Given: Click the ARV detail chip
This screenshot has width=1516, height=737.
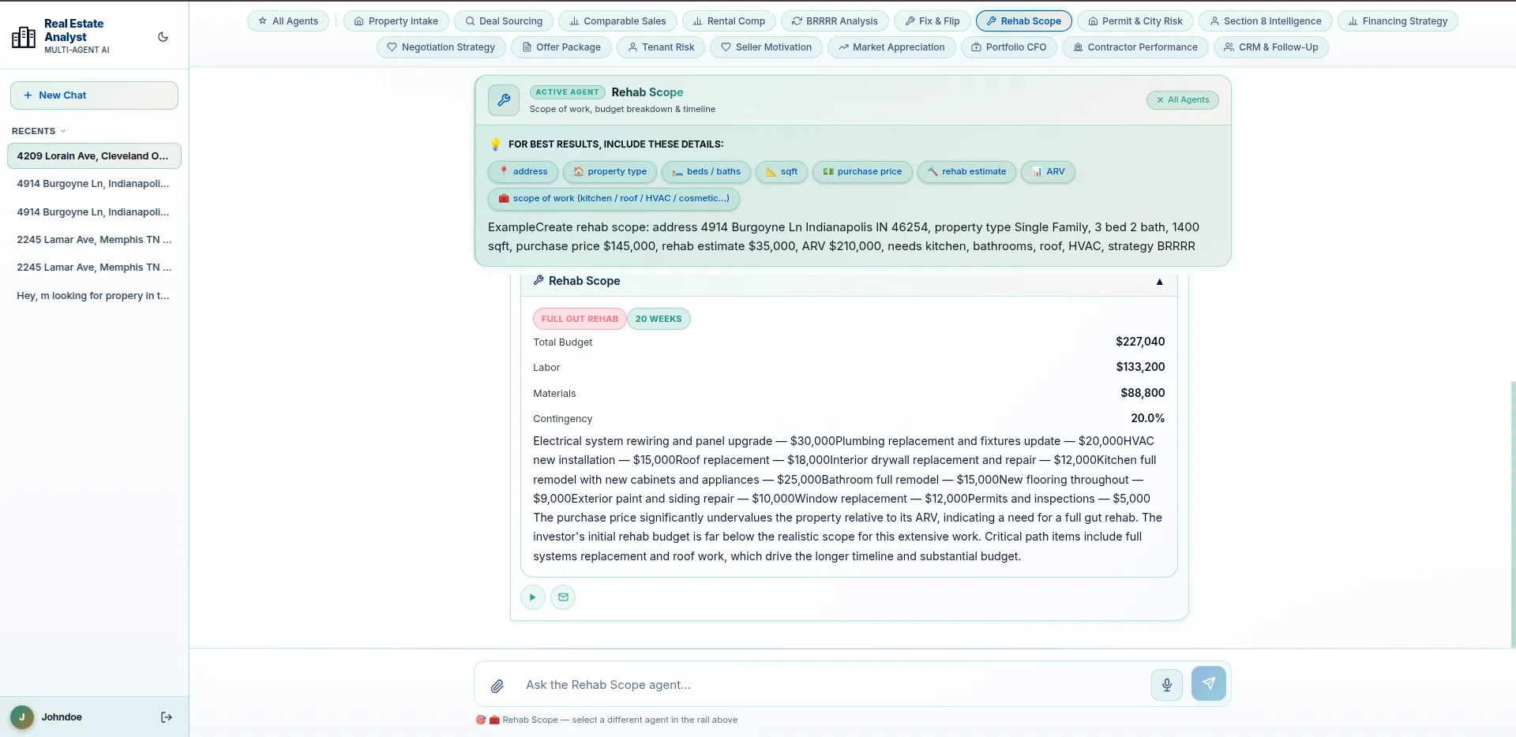Looking at the screenshot, I should coord(1048,172).
